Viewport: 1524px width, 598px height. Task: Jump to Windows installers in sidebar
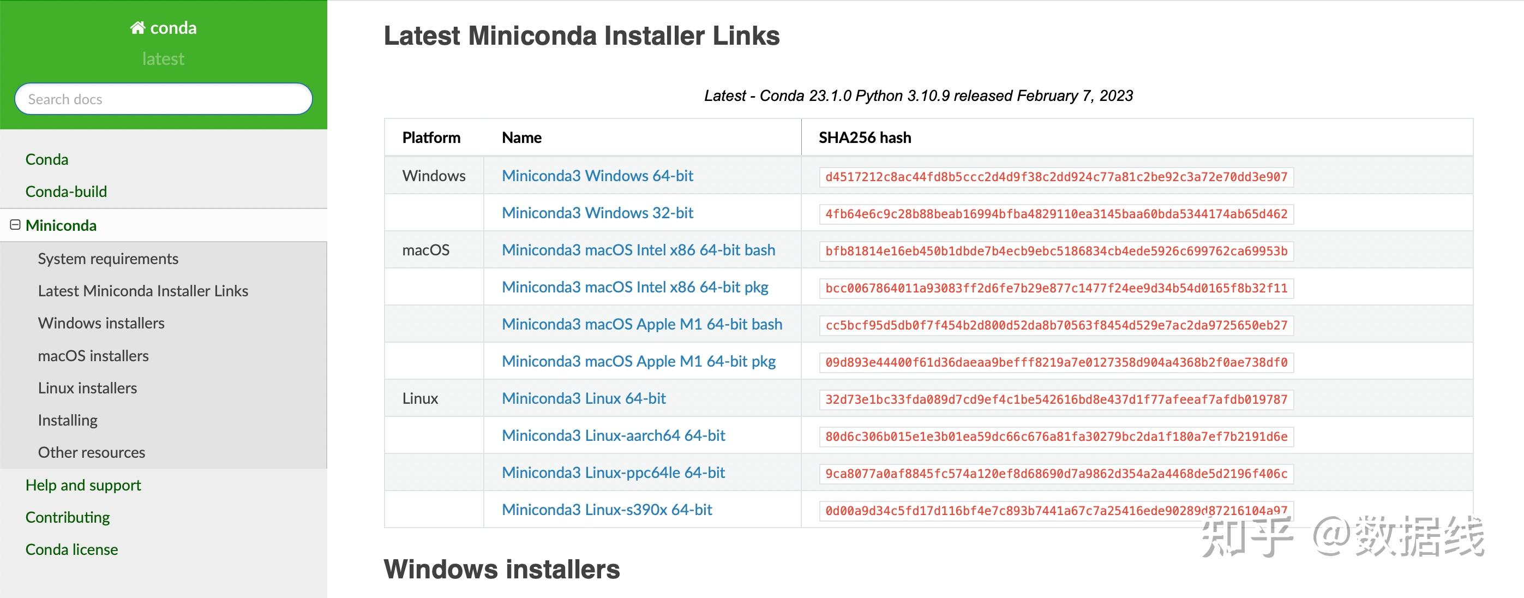tap(101, 323)
